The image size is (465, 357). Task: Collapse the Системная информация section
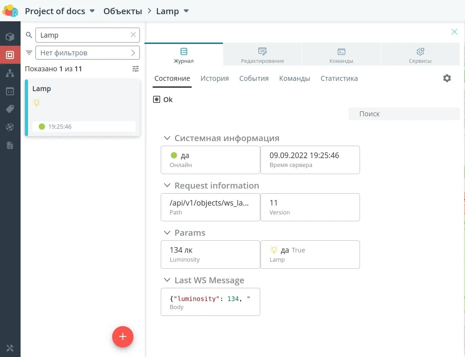(167, 138)
